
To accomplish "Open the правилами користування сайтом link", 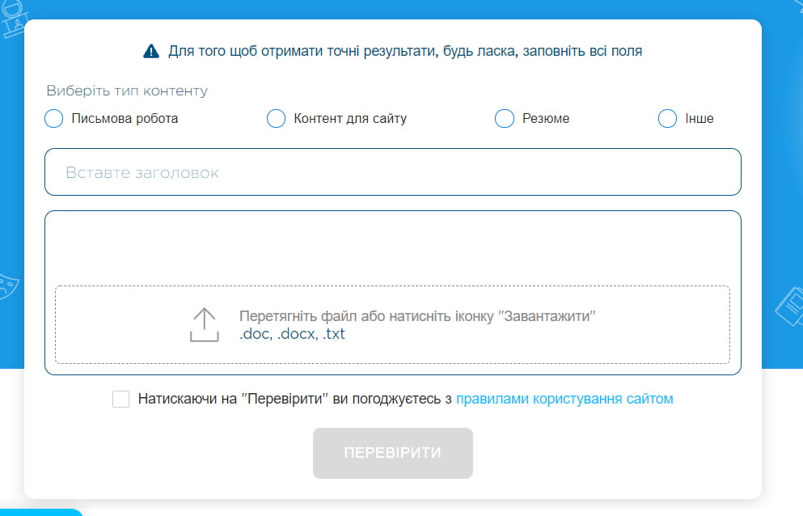I will tap(566, 398).
